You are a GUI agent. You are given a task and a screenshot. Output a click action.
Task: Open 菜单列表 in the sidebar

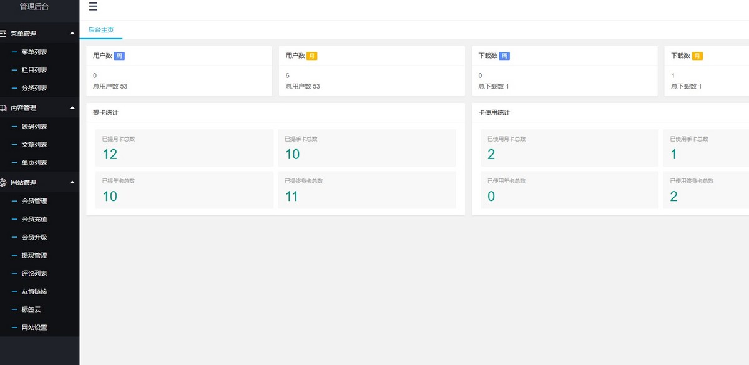click(34, 52)
